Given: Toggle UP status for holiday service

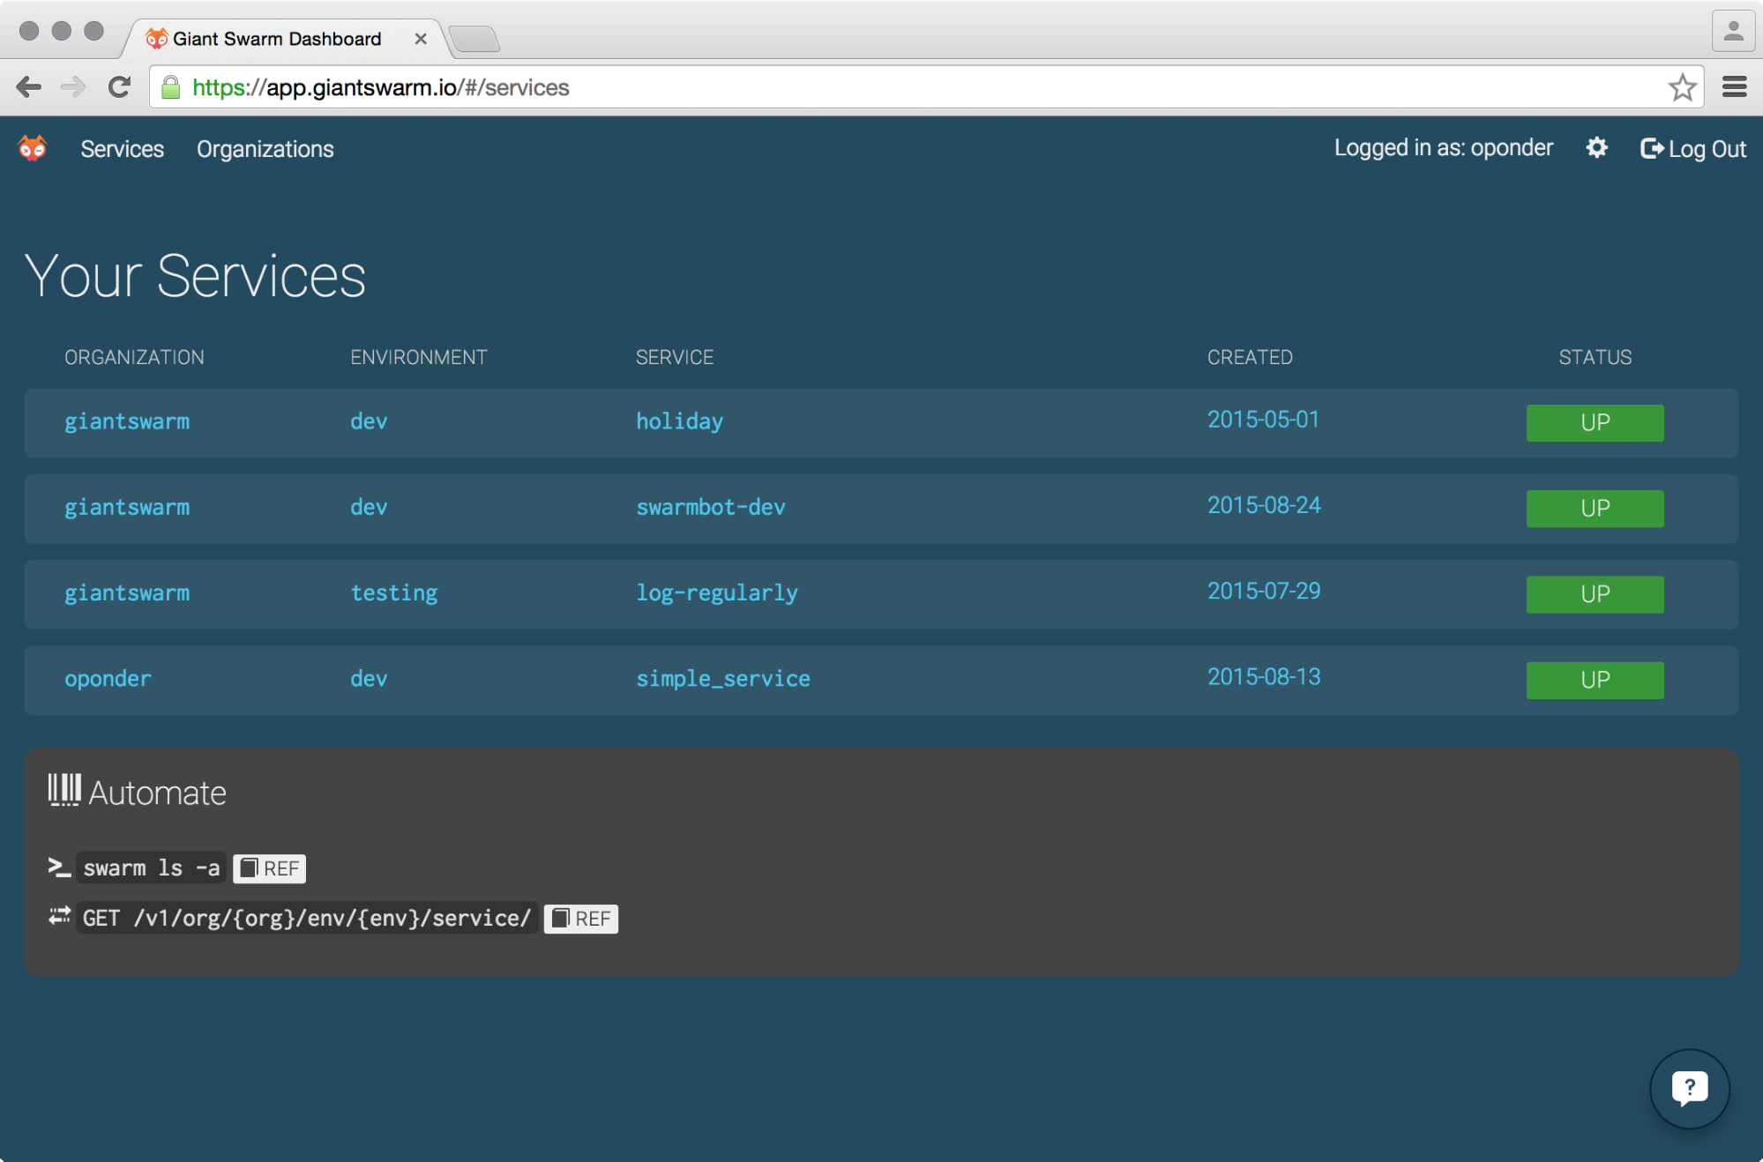Looking at the screenshot, I should [x=1595, y=421].
